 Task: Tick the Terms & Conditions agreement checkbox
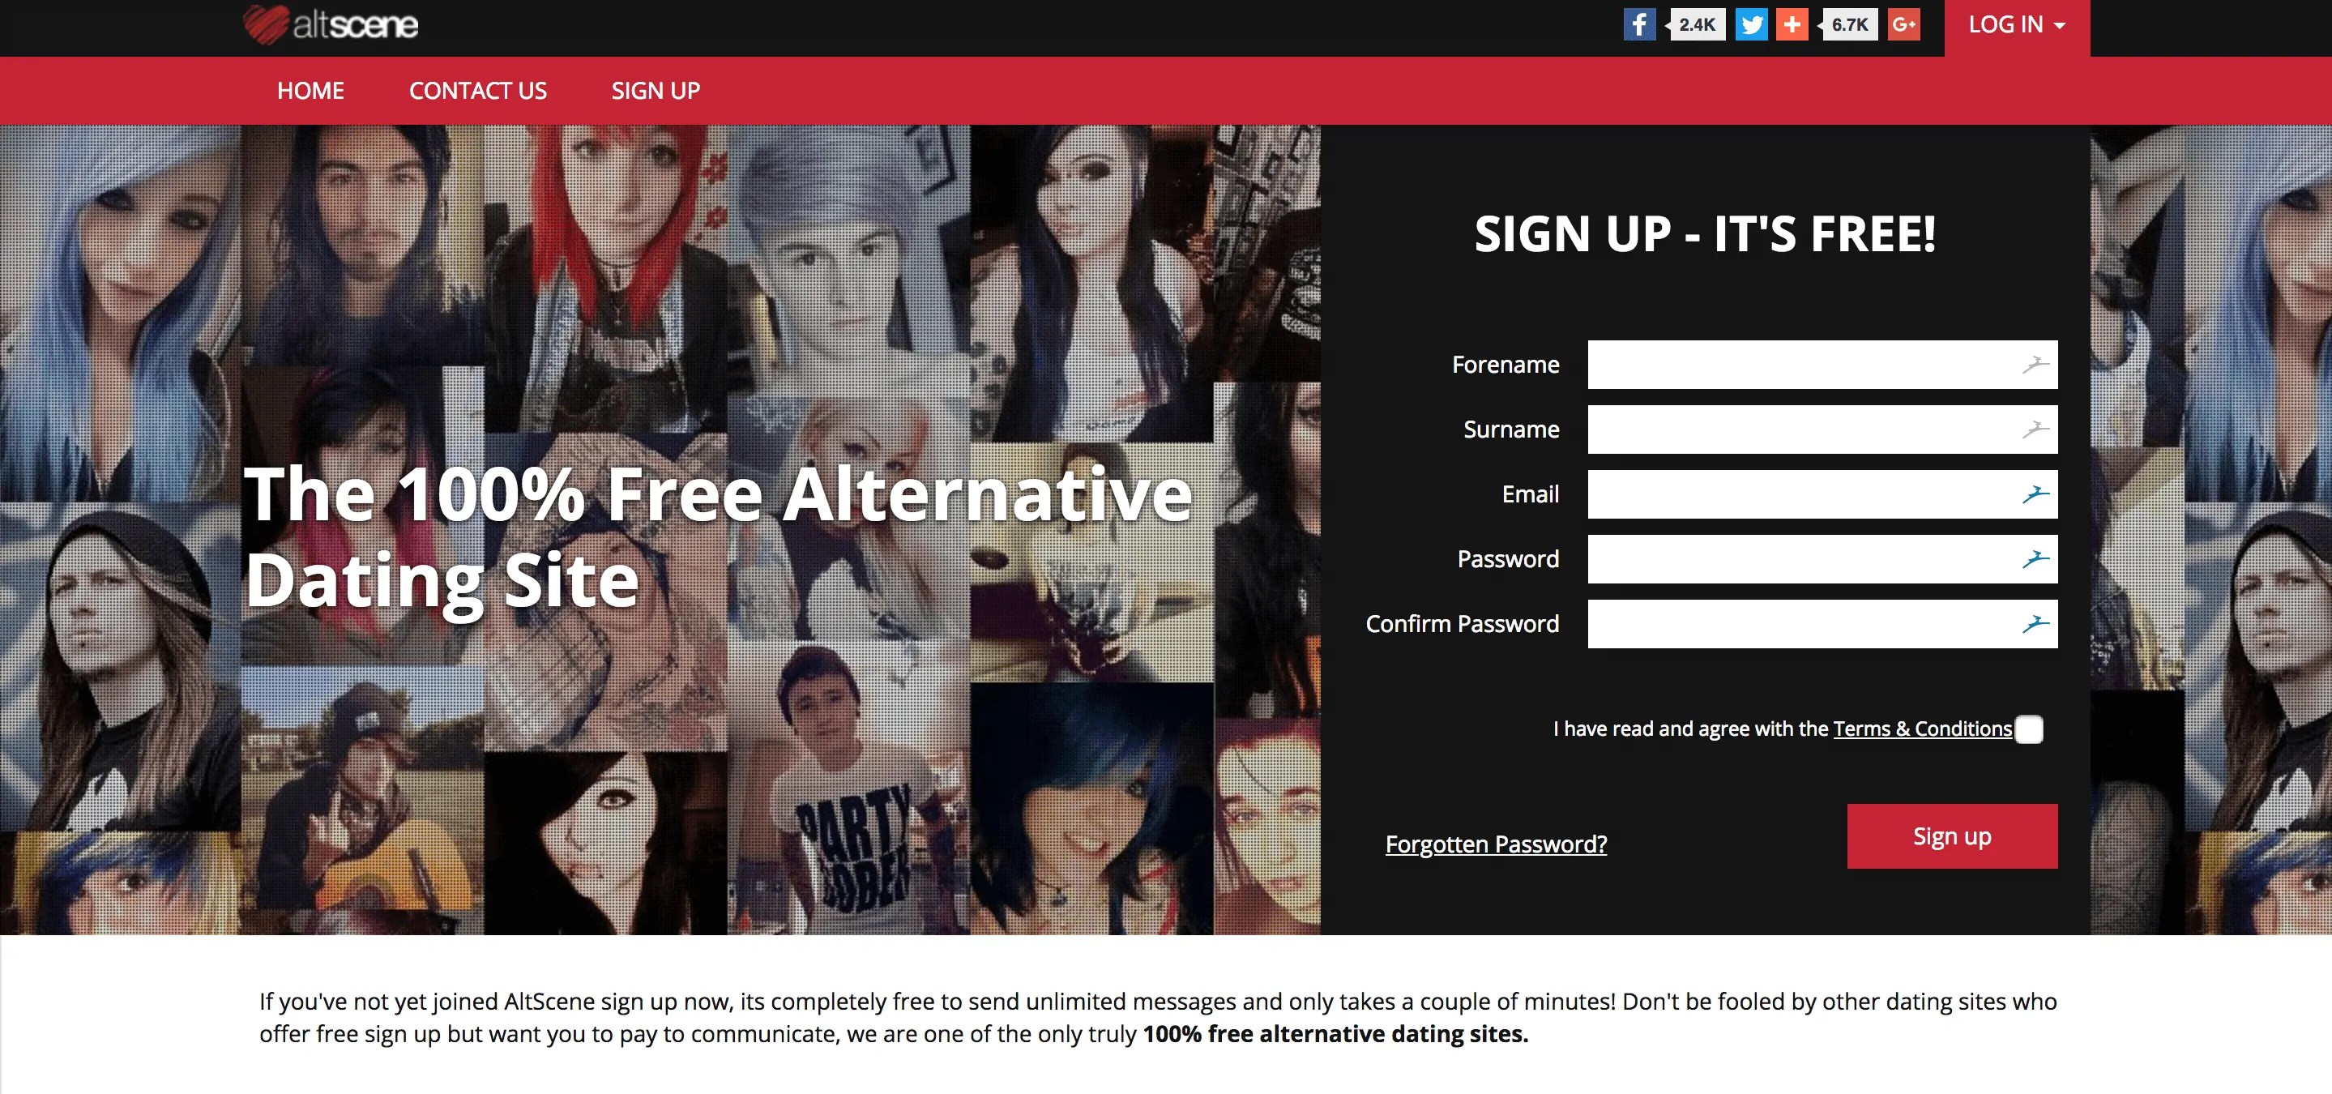2029,729
